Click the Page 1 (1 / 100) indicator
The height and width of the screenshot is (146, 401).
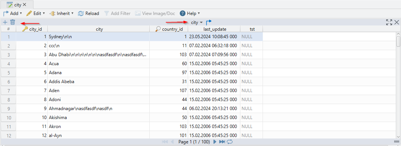(x=194, y=142)
